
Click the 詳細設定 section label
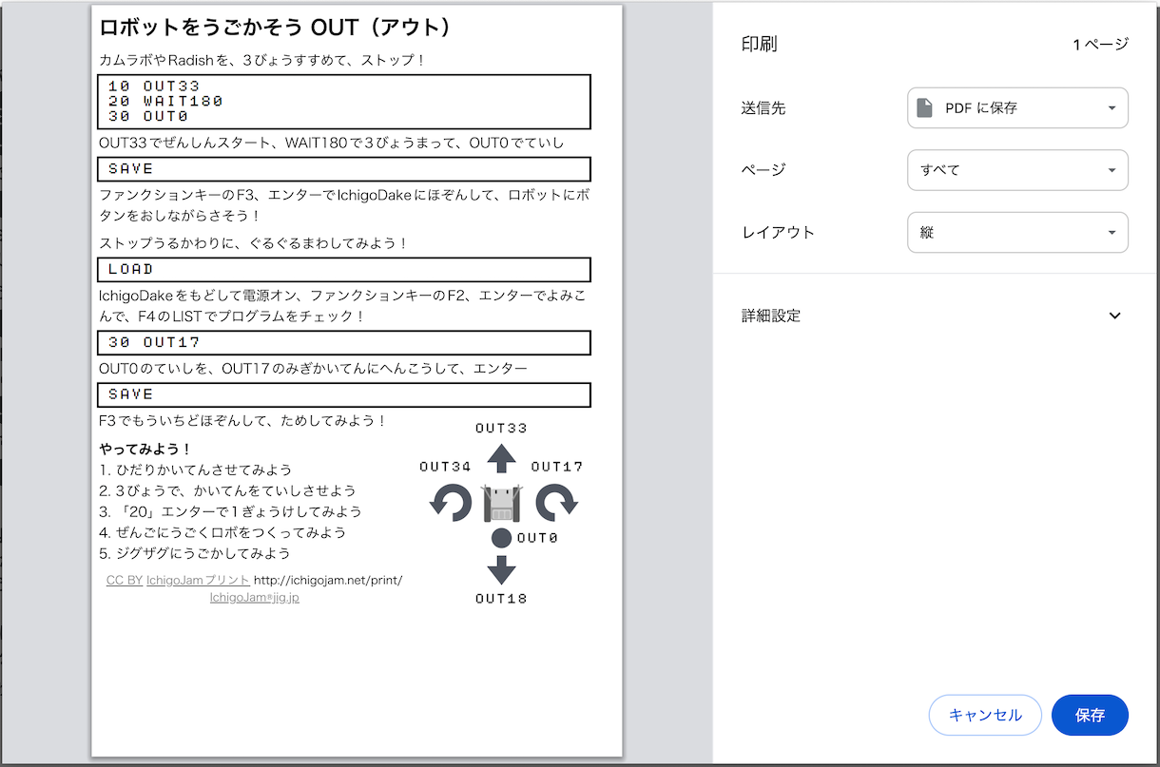point(771,316)
